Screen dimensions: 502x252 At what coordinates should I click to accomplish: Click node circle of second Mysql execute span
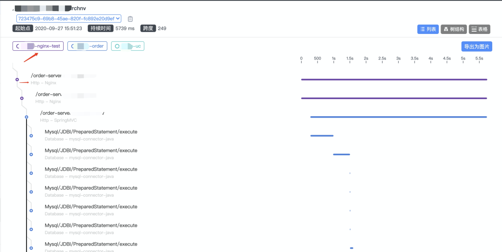coord(31,154)
